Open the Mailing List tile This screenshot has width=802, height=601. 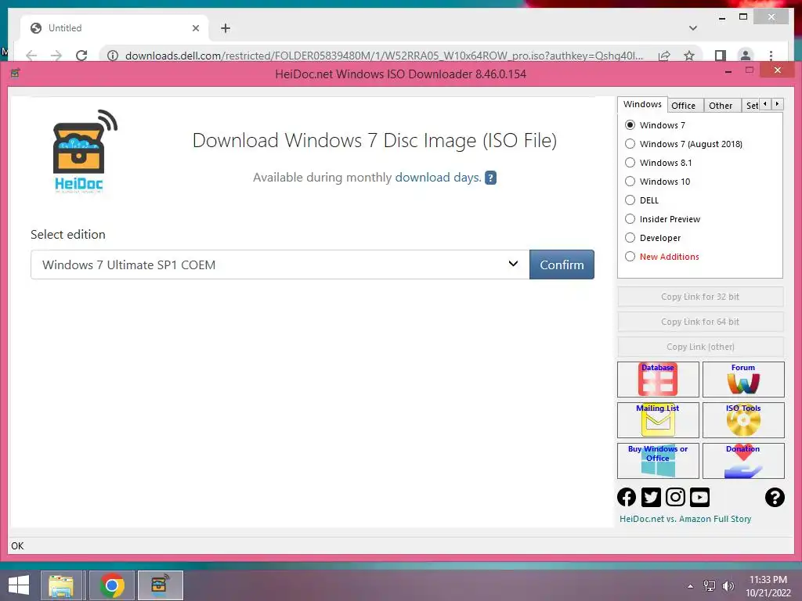coord(658,420)
